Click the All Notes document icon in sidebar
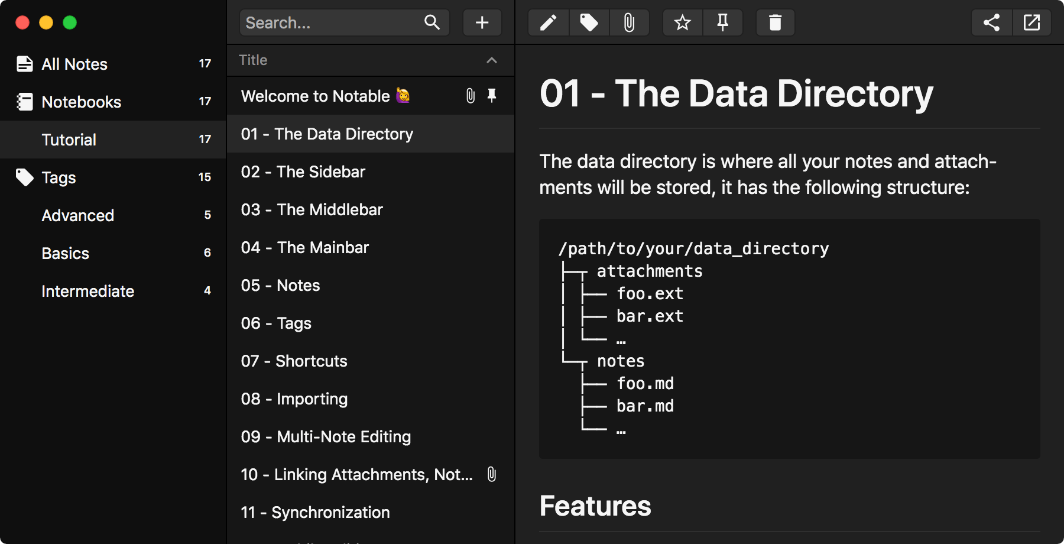Viewport: 1064px width, 544px height. pyautogui.click(x=25, y=63)
